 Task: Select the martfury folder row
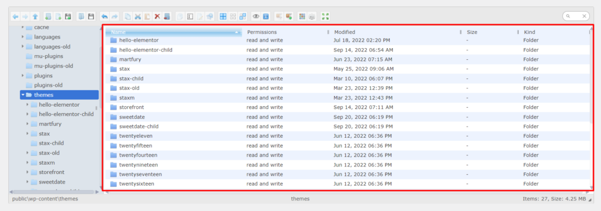pos(347,59)
